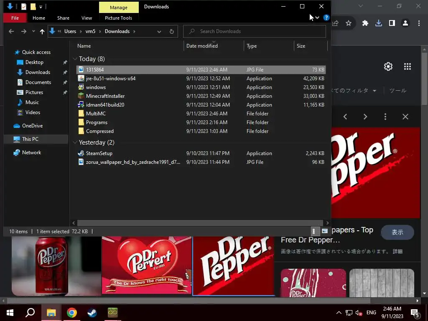This screenshot has height=321, width=428.
Task: Select OneDrive in navigation pane
Action: click(x=32, y=126)
